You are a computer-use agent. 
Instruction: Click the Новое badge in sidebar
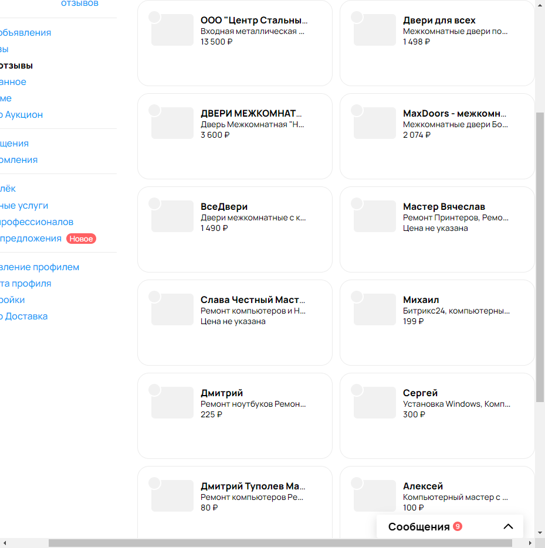click(81, 239)
